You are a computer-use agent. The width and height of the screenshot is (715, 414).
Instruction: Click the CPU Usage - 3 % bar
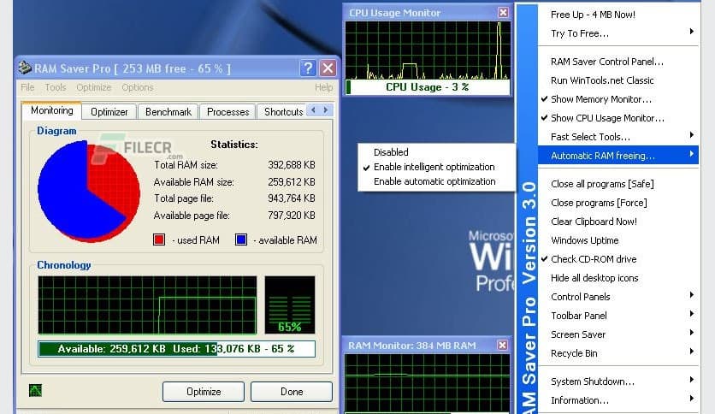tap(428, 87)
